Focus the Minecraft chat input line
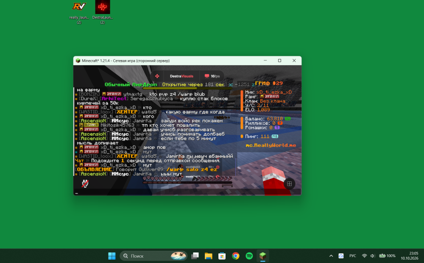The height and width of the screenshot is (263, 424). 187,192
